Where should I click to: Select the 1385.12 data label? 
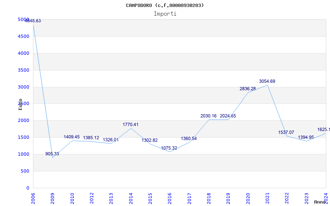(x=91, y=138)
